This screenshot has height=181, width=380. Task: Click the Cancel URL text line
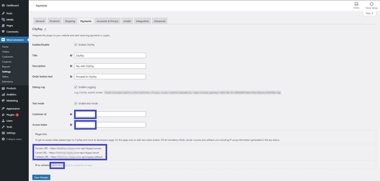tap(67, 153)
